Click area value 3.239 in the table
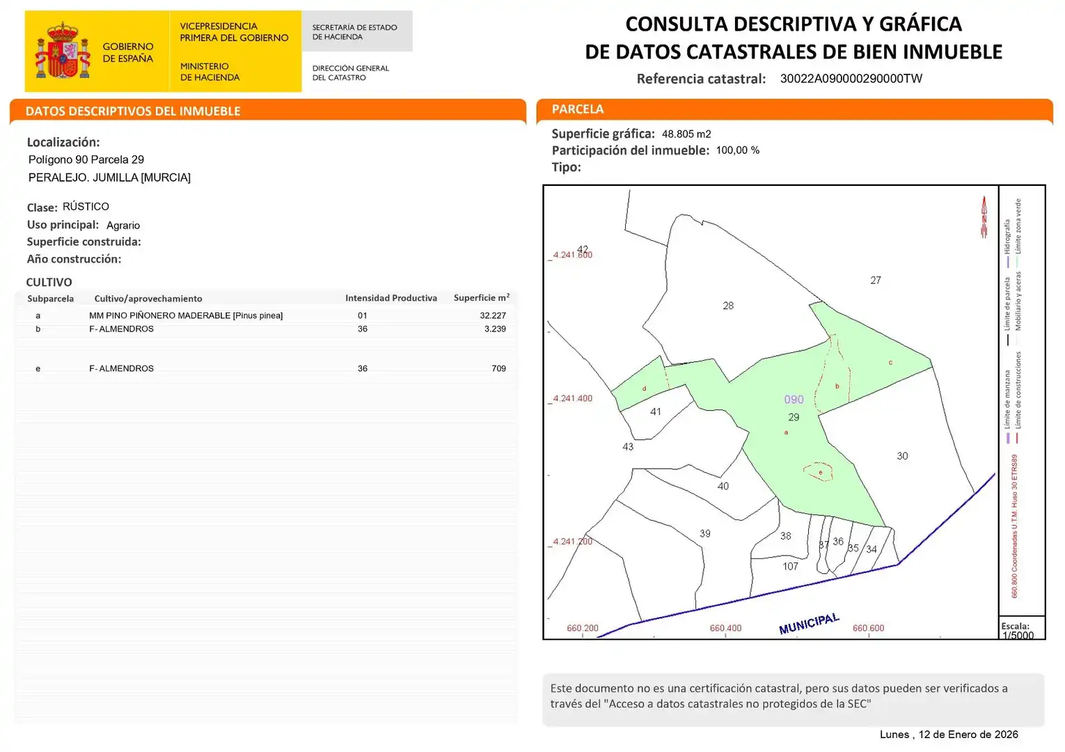The height and width of the screenshot is (752, 1065). [x=495, y=329]
